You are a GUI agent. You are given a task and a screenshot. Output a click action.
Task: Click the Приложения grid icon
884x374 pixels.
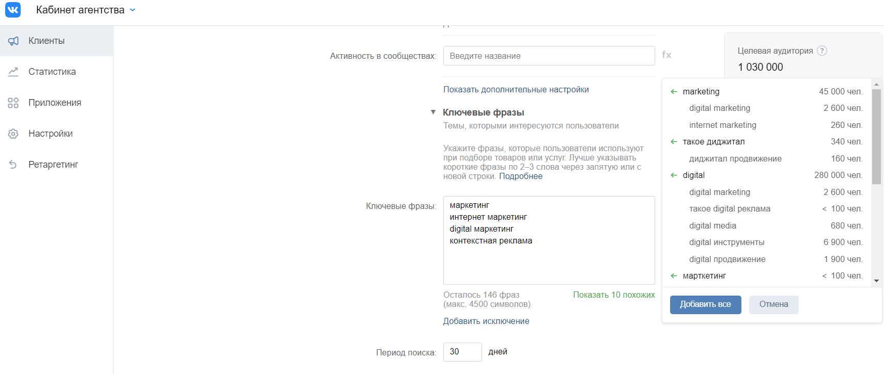coord(13,103)
